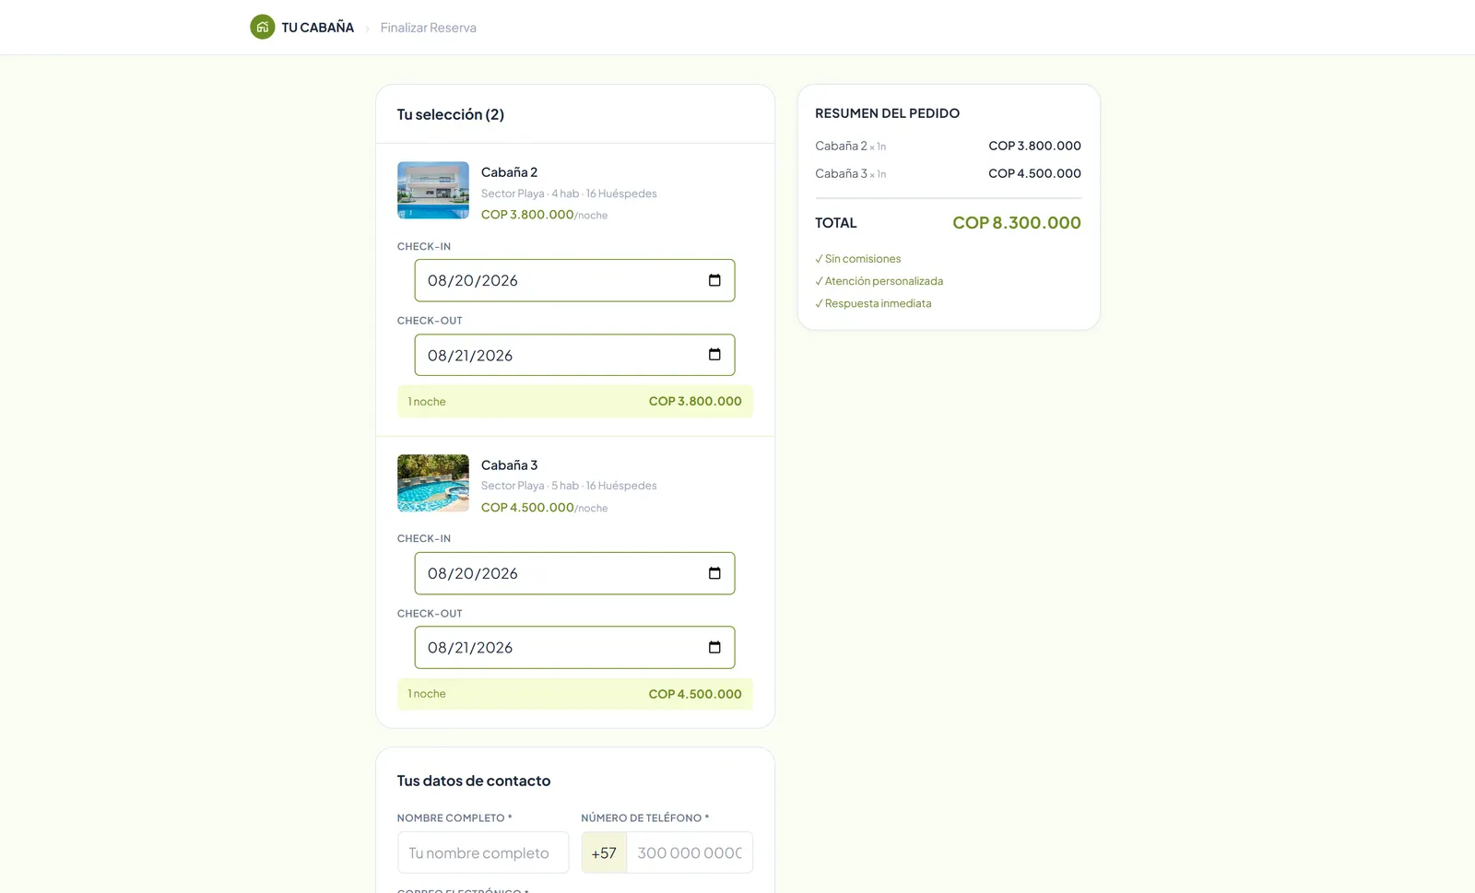Image resolution: width=1475 pixels, height=893 pixels.
Task: Click the Cabaña 3 pool thumbnail
Action: tap(433, 483)
